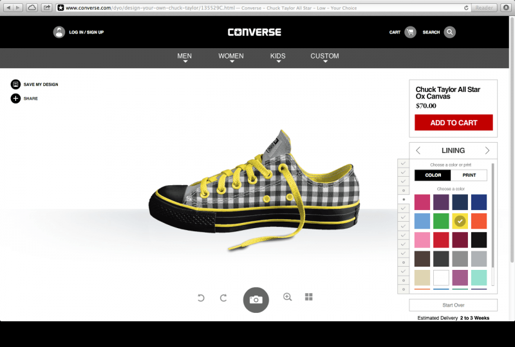Rotate the shoe clockwise
Viewport: 515px width, 347px height.
223,298
